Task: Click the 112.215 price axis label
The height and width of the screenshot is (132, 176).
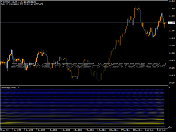Action: point(172,1)
